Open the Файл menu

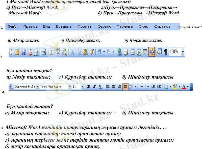13,26
